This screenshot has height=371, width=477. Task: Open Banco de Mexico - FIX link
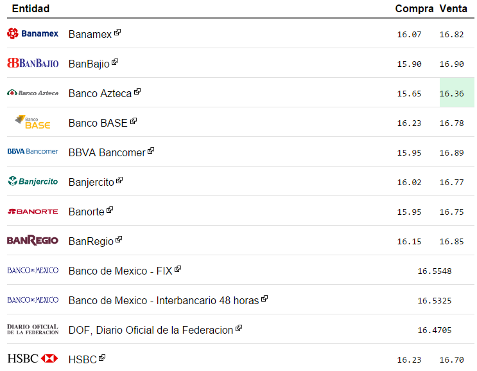(120, 271)
